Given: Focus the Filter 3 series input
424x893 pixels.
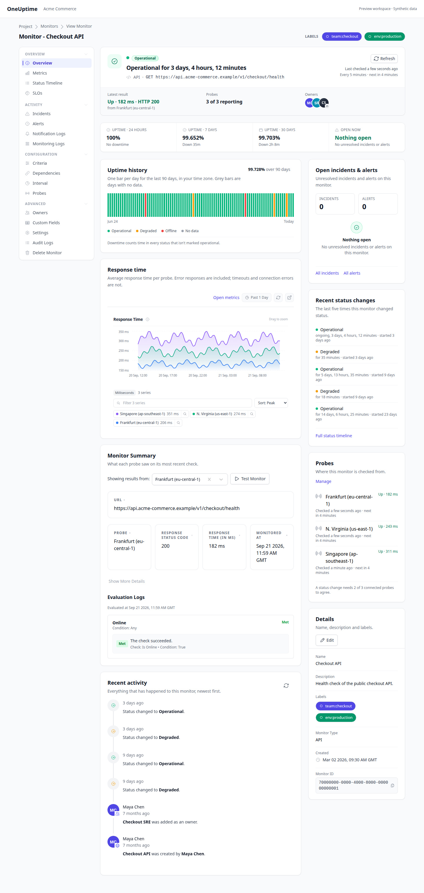Looking at the screenshot, I should tap(183, 403).
